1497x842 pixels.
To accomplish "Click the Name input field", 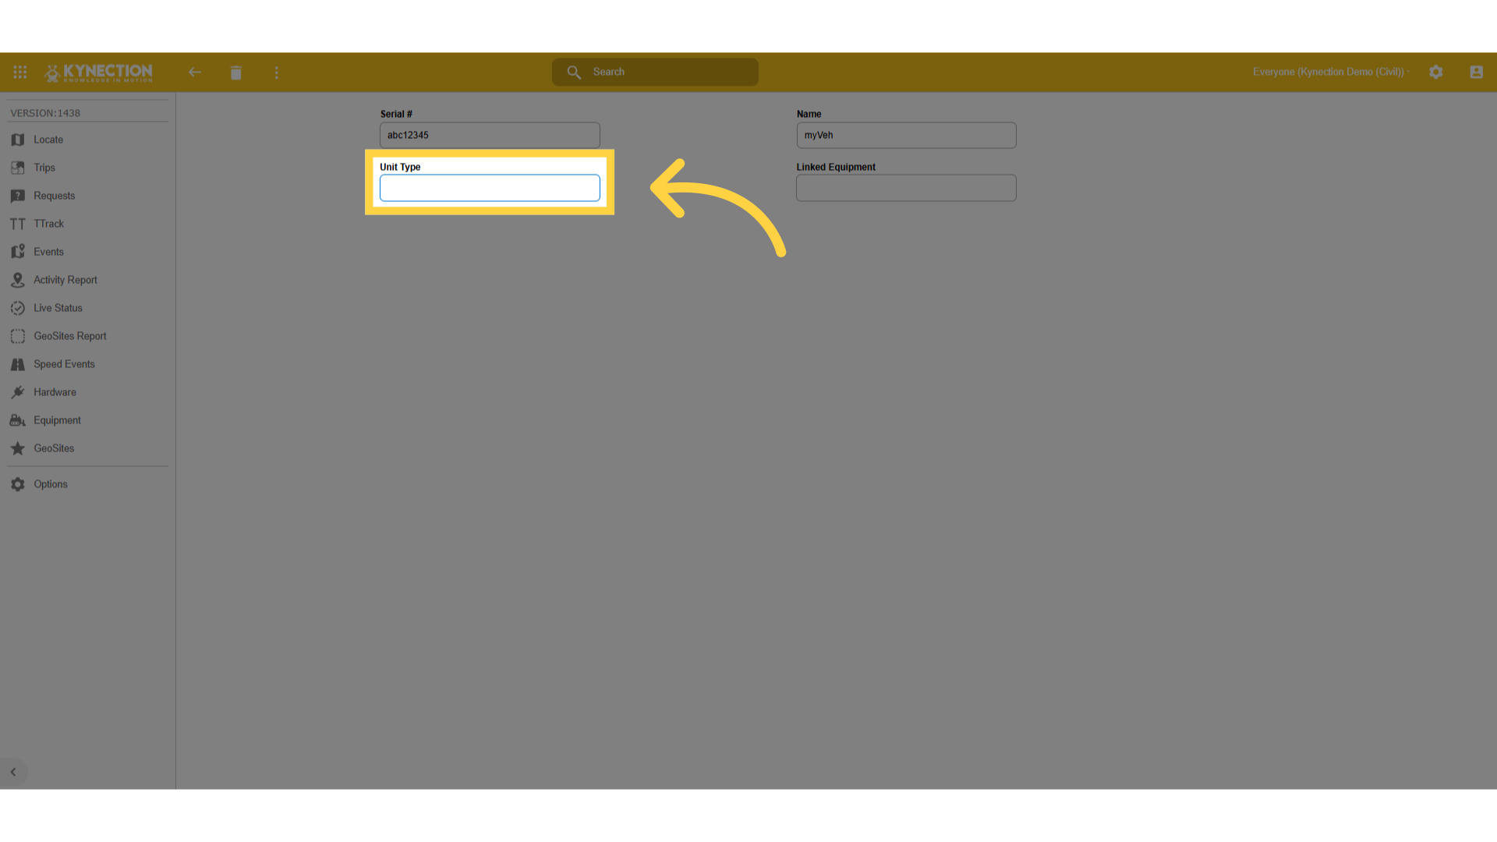I will (x=906, y=135).
